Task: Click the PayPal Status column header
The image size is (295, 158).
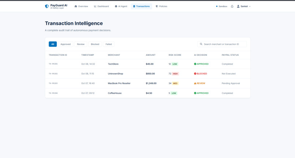Action: (230, 55)
